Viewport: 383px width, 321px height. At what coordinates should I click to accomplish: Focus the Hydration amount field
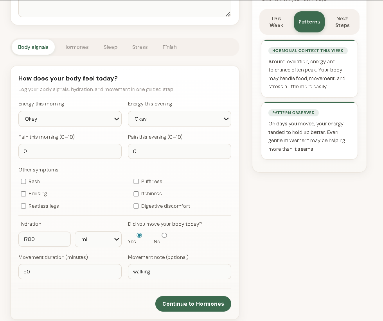coord(45,239)
